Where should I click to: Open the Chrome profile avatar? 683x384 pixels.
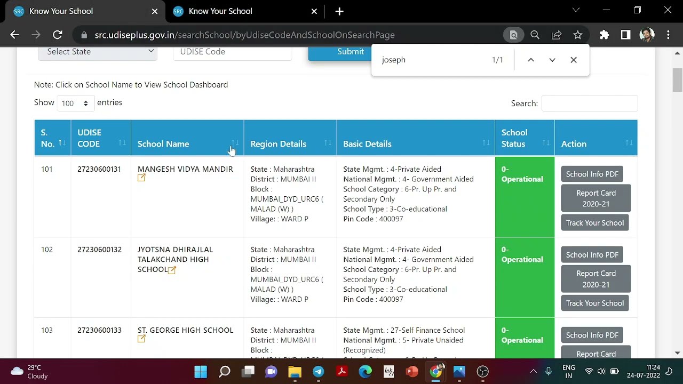[647, 35]
